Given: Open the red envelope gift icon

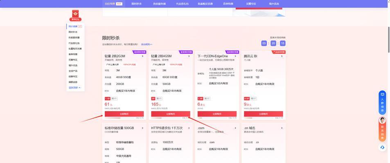Looking at the screenshot, I should 75,15.
